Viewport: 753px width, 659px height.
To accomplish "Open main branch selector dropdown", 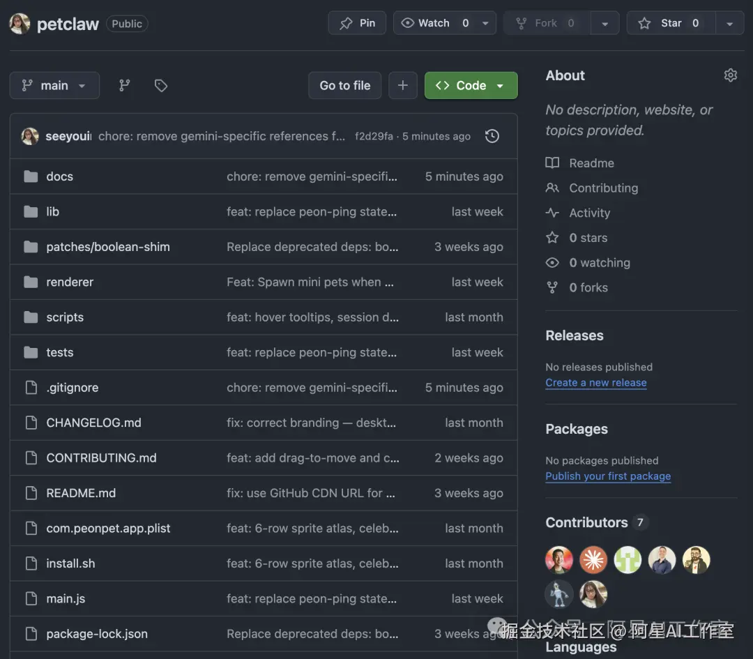I will (54, 86).
